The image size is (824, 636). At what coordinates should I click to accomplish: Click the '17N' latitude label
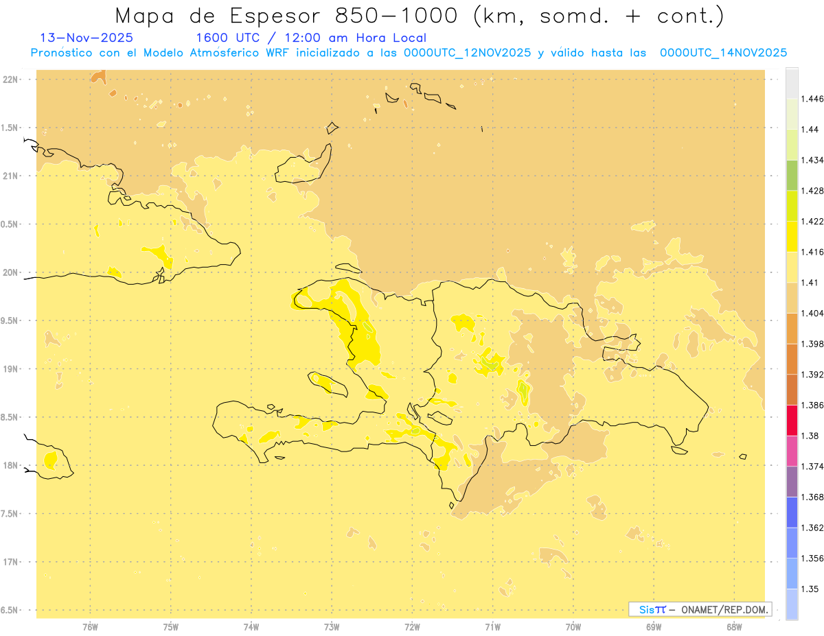tap(10, 562)
